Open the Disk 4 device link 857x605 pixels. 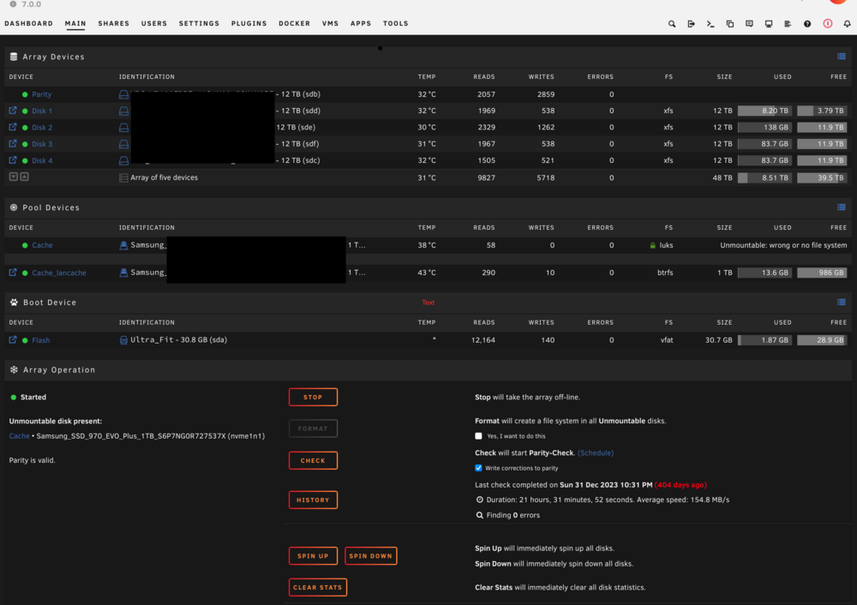(x=42, y=161)
